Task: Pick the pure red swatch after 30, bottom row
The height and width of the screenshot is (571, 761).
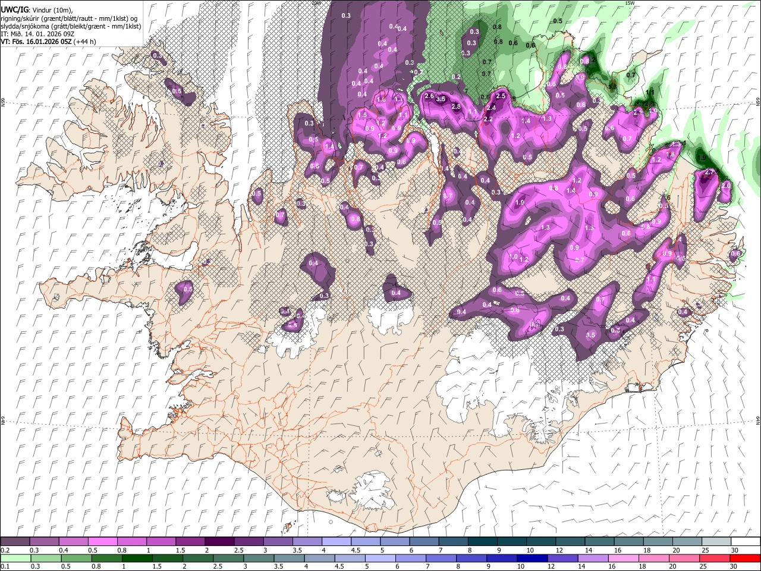Action: pyautogui.click(x=744, y=559)
